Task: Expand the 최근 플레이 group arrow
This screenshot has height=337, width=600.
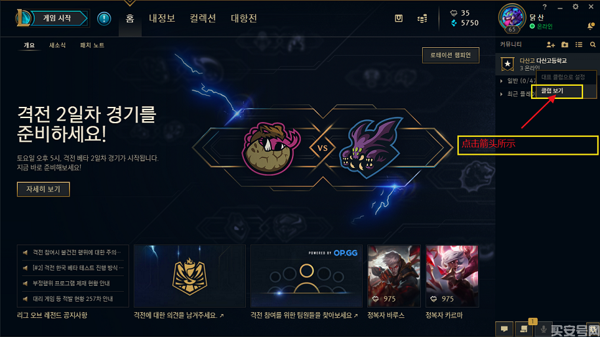Action: pos(501,94)
